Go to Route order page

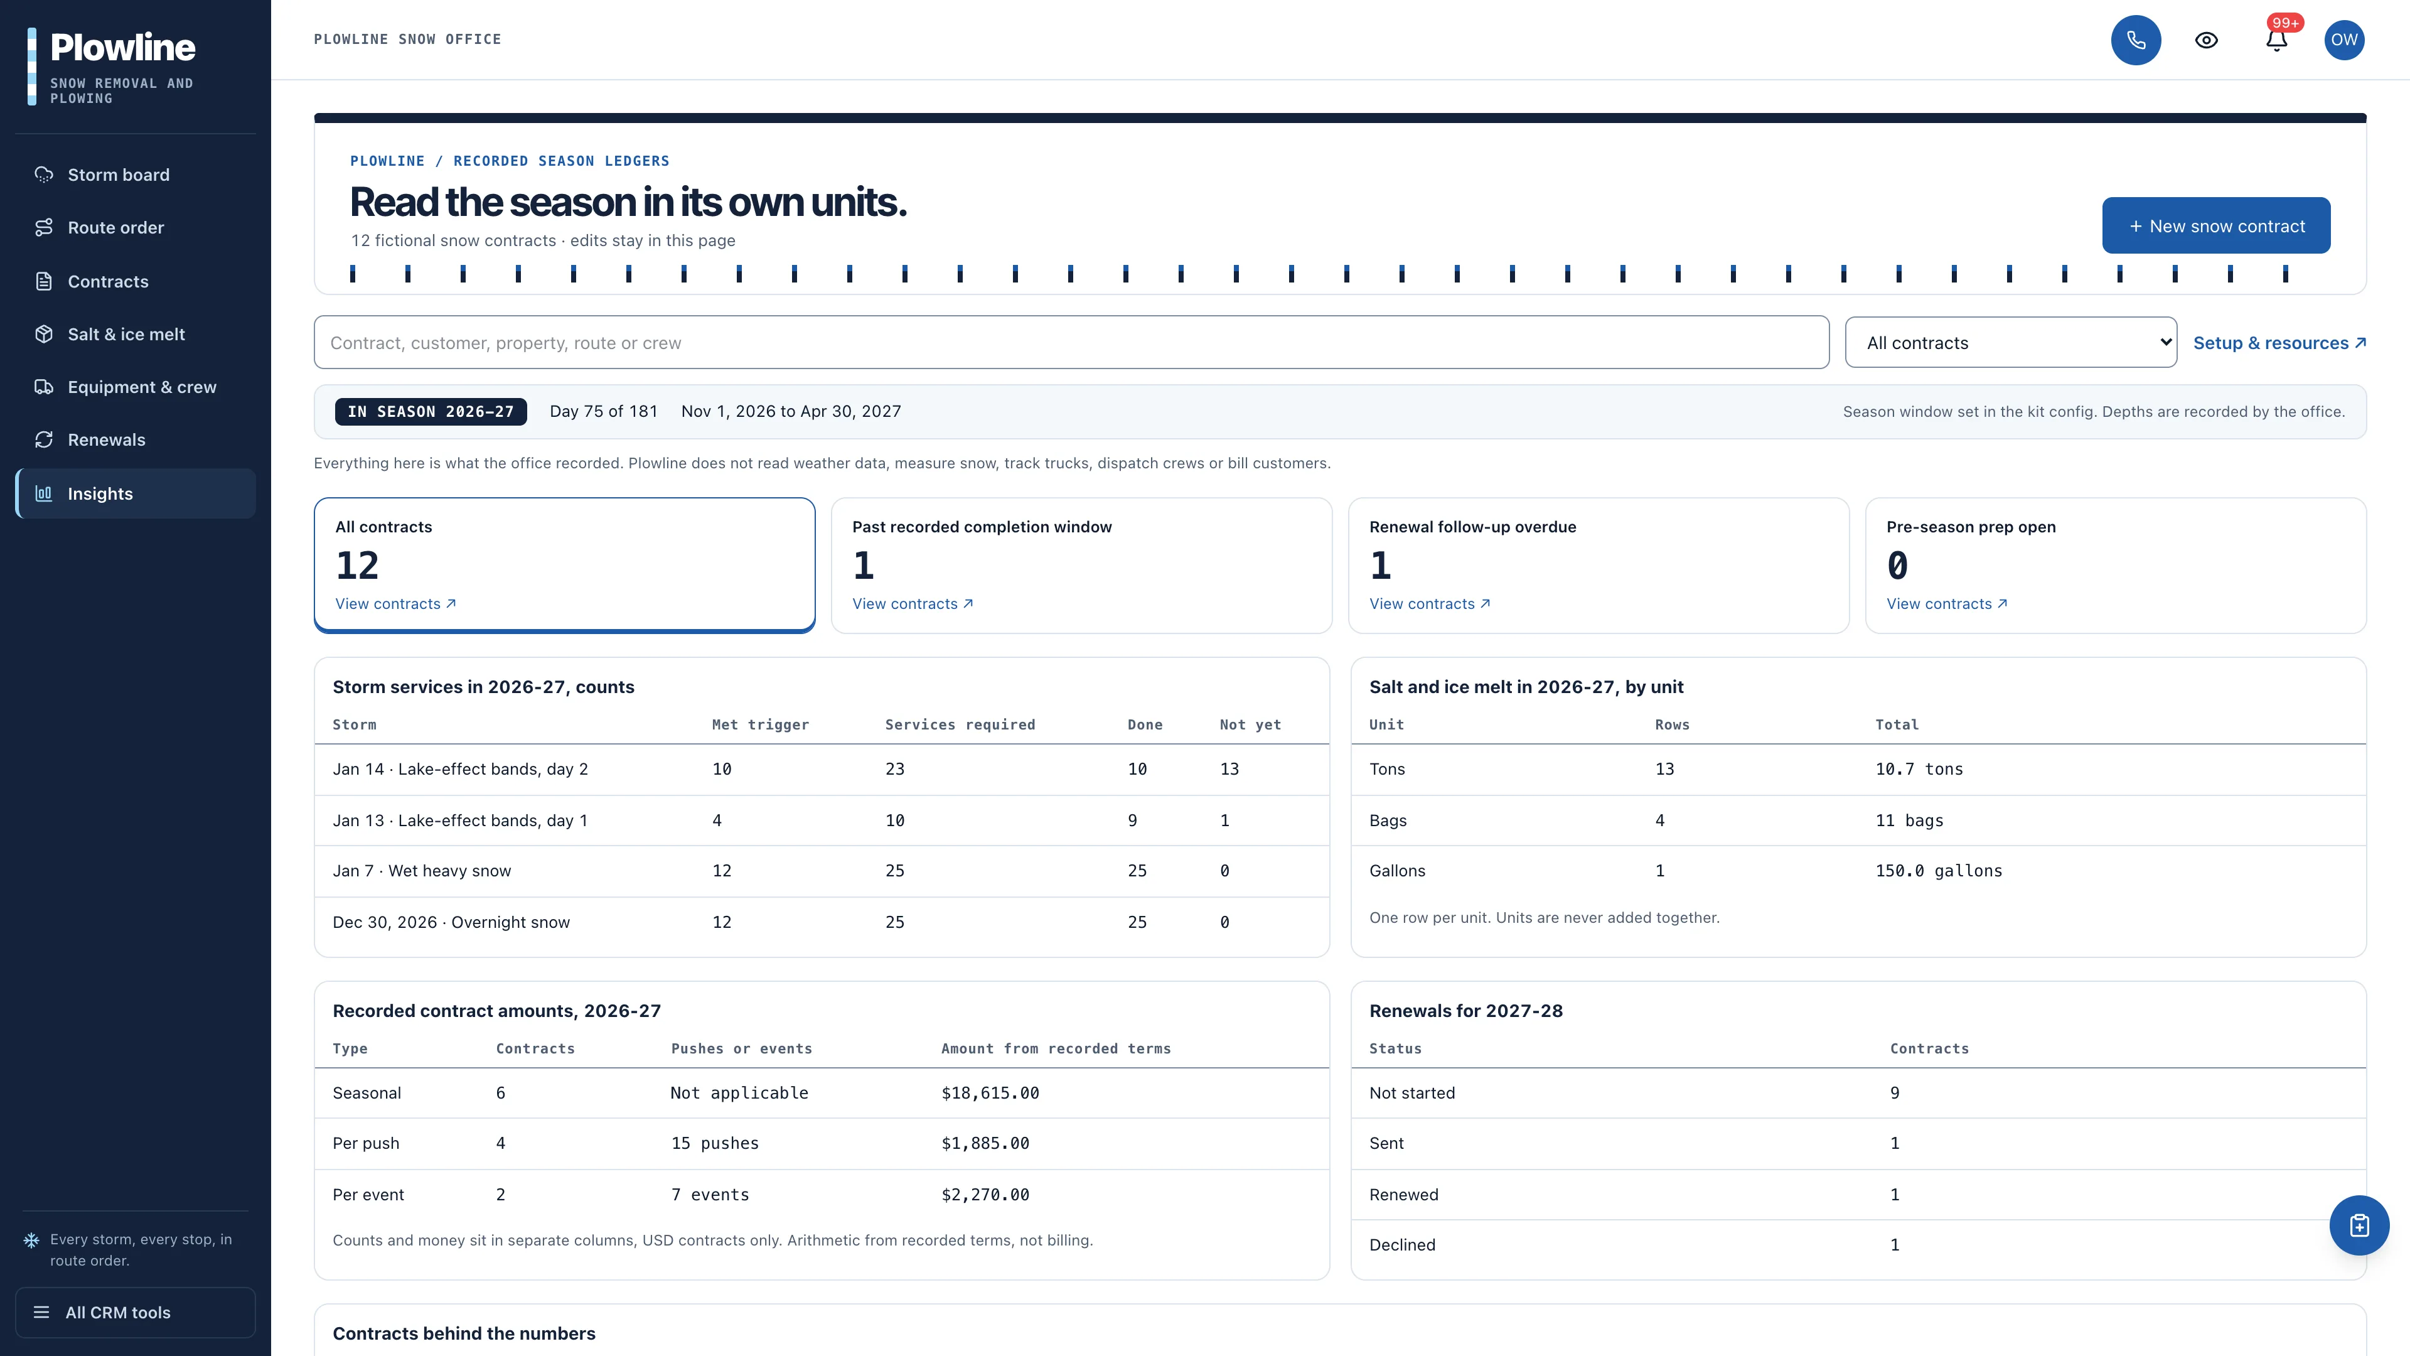click(136, 227)
